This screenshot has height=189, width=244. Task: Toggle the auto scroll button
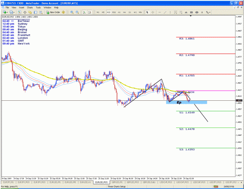click(84, 12)
